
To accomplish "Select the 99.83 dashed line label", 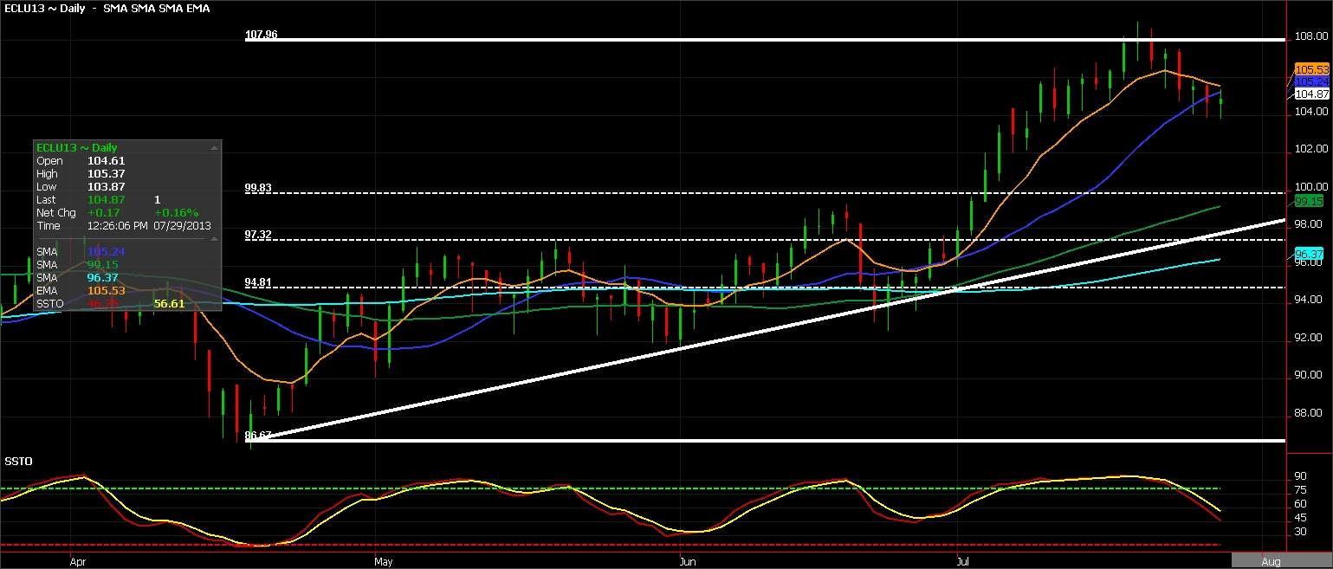I will (258, 187).
